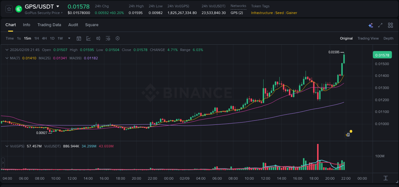Open the Gainer token tag link
This screenshot has width=399, height=187.
(x=291, y=13)
